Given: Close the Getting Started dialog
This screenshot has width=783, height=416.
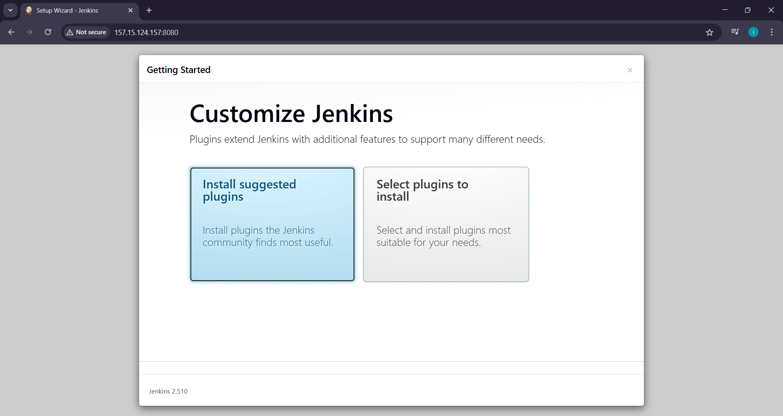Looking at the screenshot, I should pos(630,70).
